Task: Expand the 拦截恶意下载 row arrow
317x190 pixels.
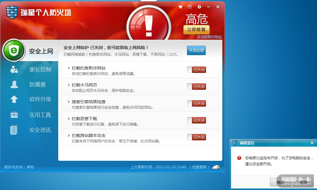Action: tap(69, 119)
